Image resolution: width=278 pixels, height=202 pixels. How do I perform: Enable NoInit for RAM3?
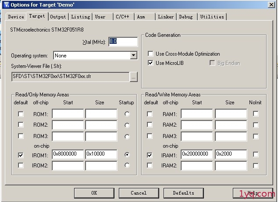click(x=256, y=136)
